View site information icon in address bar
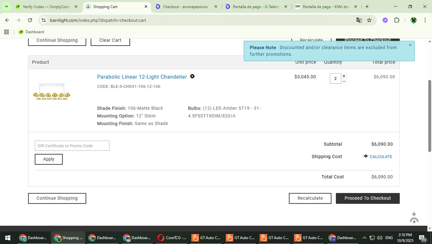The image size is (432, 244). coord(43,20)
